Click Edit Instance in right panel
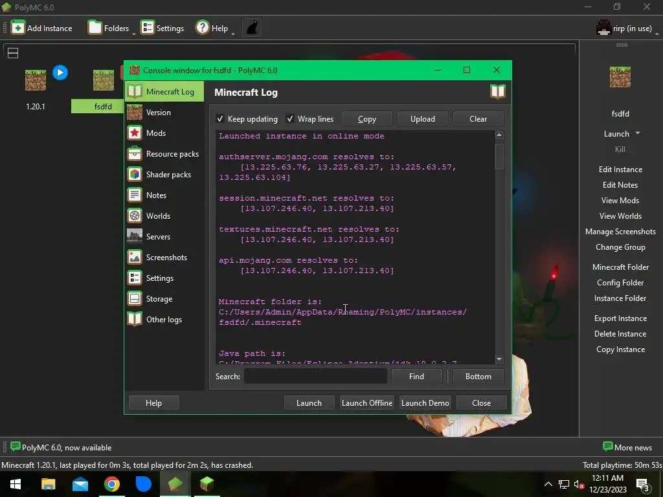This screenshot has height=497, width=663. coord(620,169)
